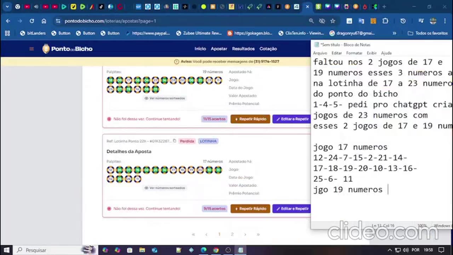Click Editar e Repetir on the 9/15 acertos bet
453x255 pixels.
click(292, 209)
